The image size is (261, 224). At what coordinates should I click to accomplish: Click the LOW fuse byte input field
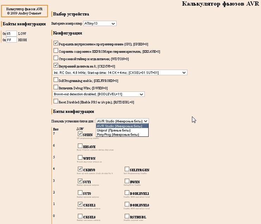coord(11,33)
